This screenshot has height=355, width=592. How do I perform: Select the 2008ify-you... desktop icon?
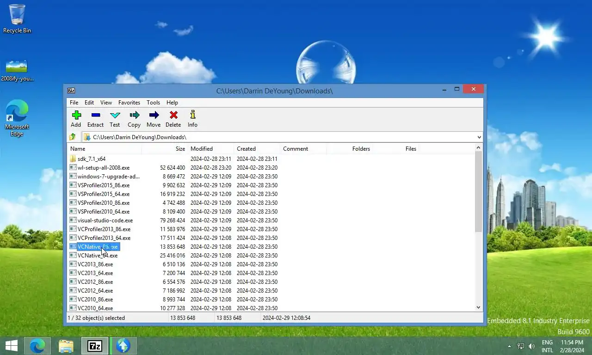[17, 70]
